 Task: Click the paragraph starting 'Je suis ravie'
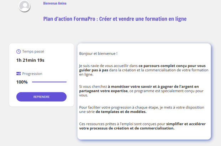(x=144, y=70)
